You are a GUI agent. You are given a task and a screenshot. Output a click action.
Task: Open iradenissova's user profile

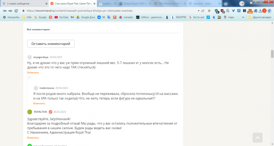click(47, 88)
